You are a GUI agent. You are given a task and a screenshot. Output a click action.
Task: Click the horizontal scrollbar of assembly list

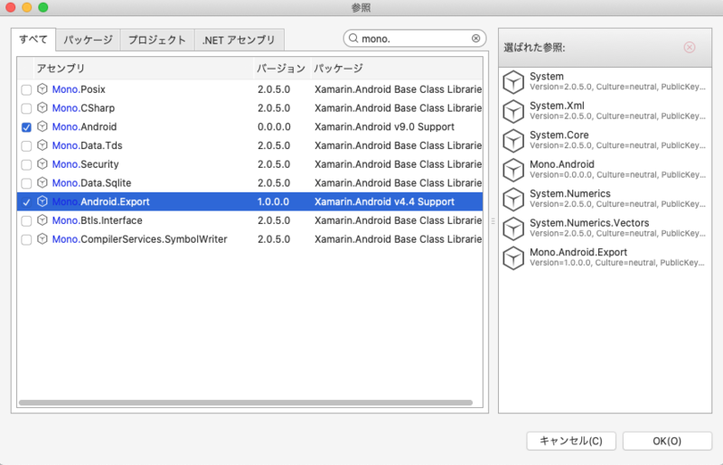pyautogui.click(x=246, y=403)
